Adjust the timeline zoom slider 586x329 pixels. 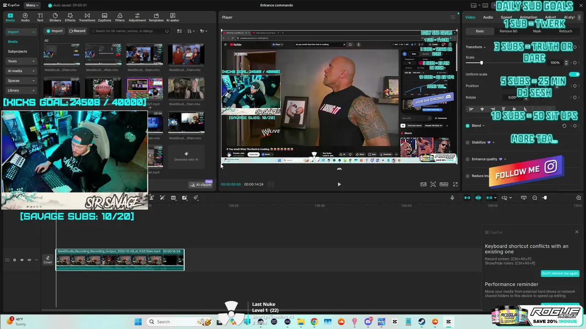tap(545, 198)
